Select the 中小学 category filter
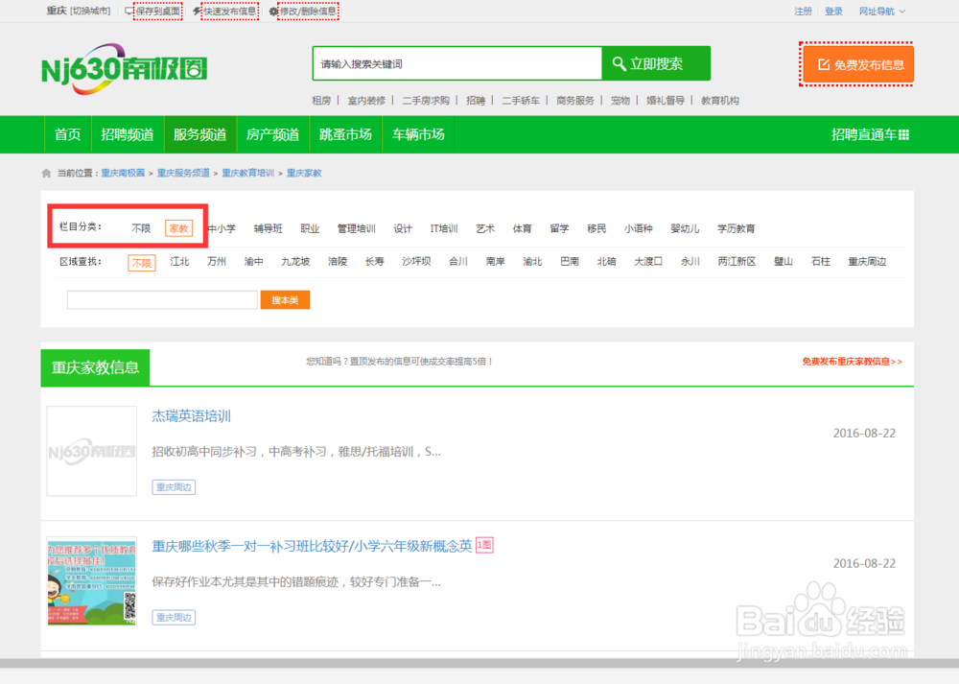 pyautogui.click(x=221, y=228)
